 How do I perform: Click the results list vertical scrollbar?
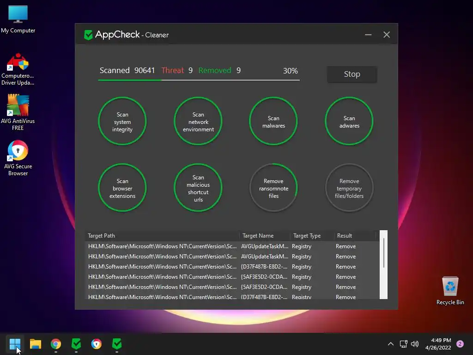coord(383,265)
